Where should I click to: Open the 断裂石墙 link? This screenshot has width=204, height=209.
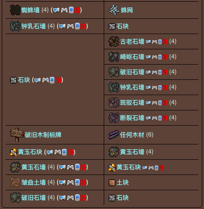point(132,118)
